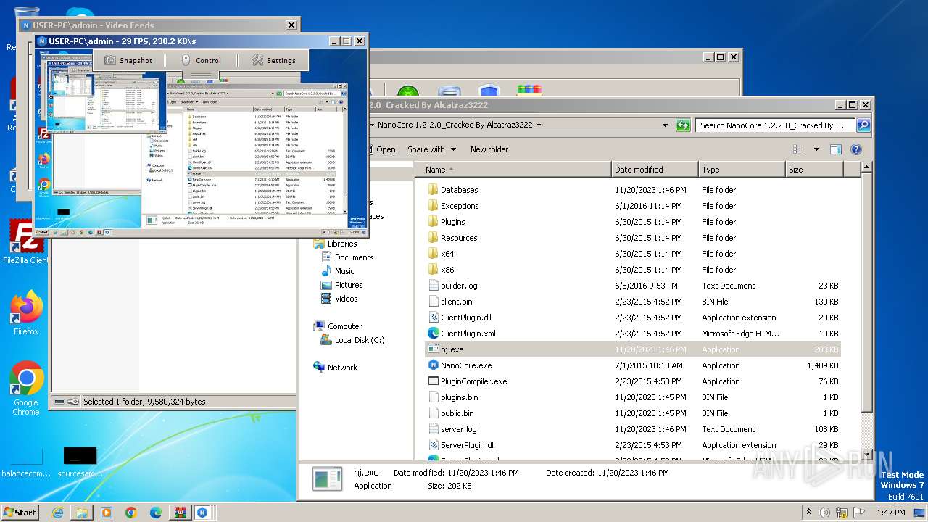
Task: Click New folder in Explorer toolbar
Action: 489,149
